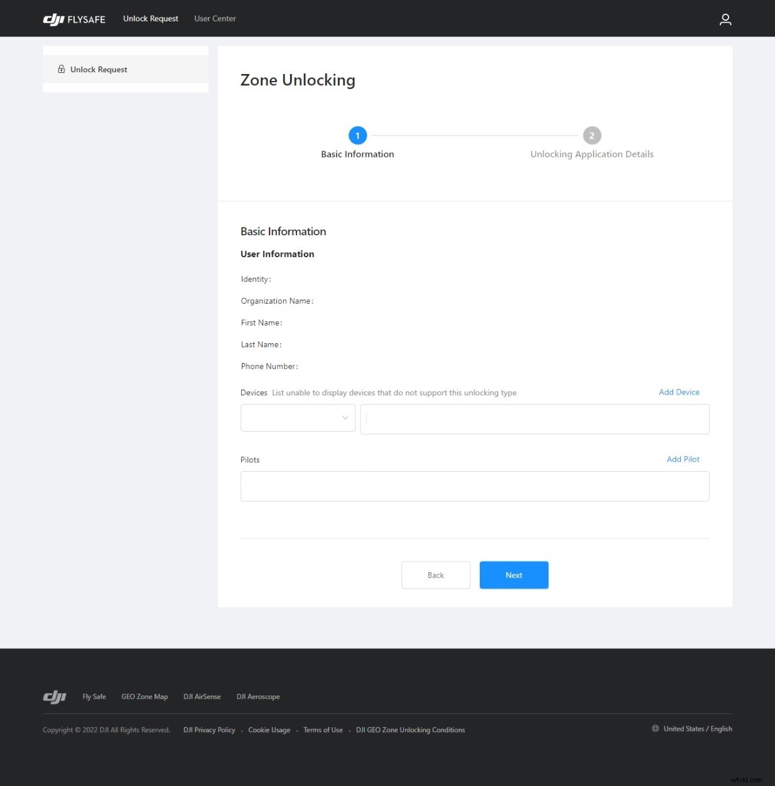Screen dimensions: 775x786
Task: Click inside the Pilots input box
Action: [x=474, y=486]
